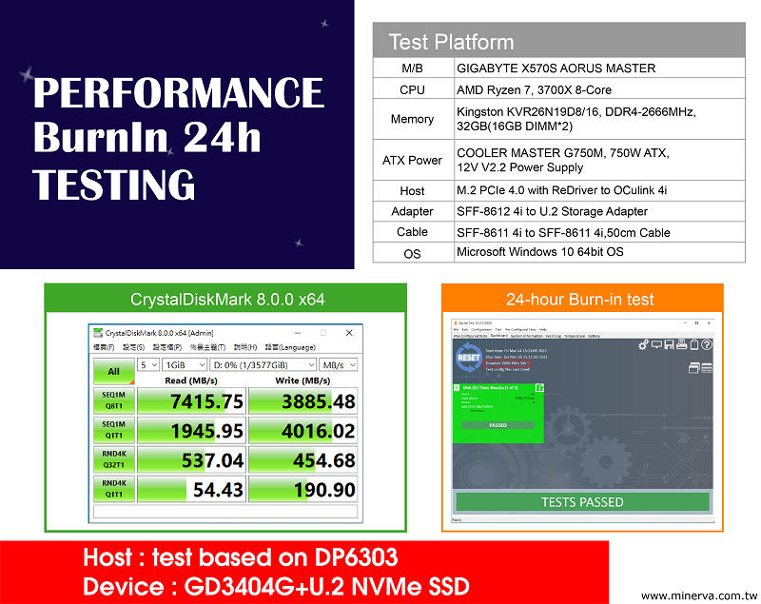Close the CrystalDiskMark window
Image resolution: width=761 pixels, height=604 pixels.
pos(349,333)
